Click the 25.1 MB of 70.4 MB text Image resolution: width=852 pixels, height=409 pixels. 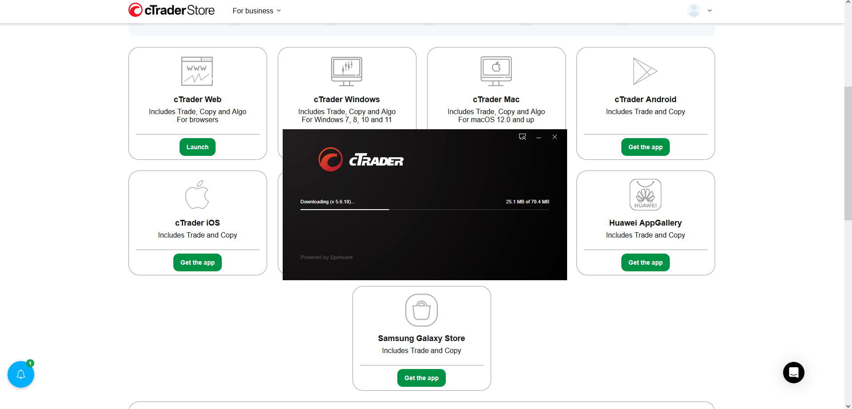528,202
